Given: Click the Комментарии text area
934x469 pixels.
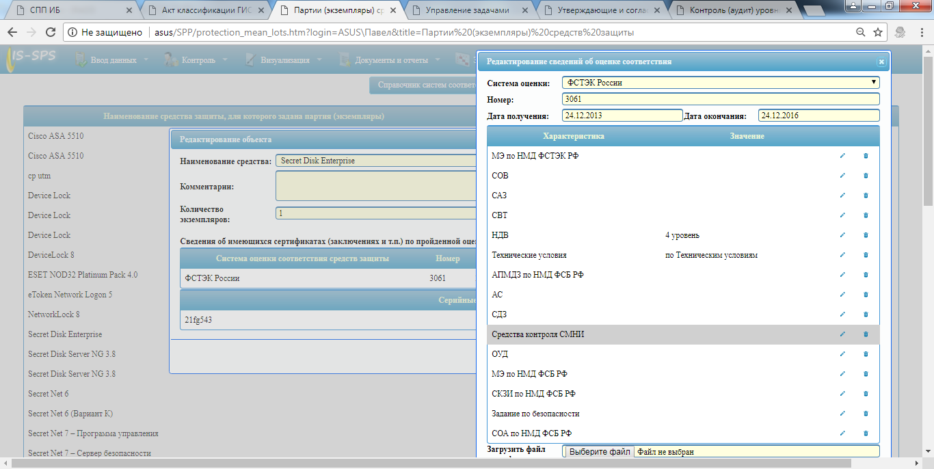Looking at the screenshot, I should coord(376,186).
